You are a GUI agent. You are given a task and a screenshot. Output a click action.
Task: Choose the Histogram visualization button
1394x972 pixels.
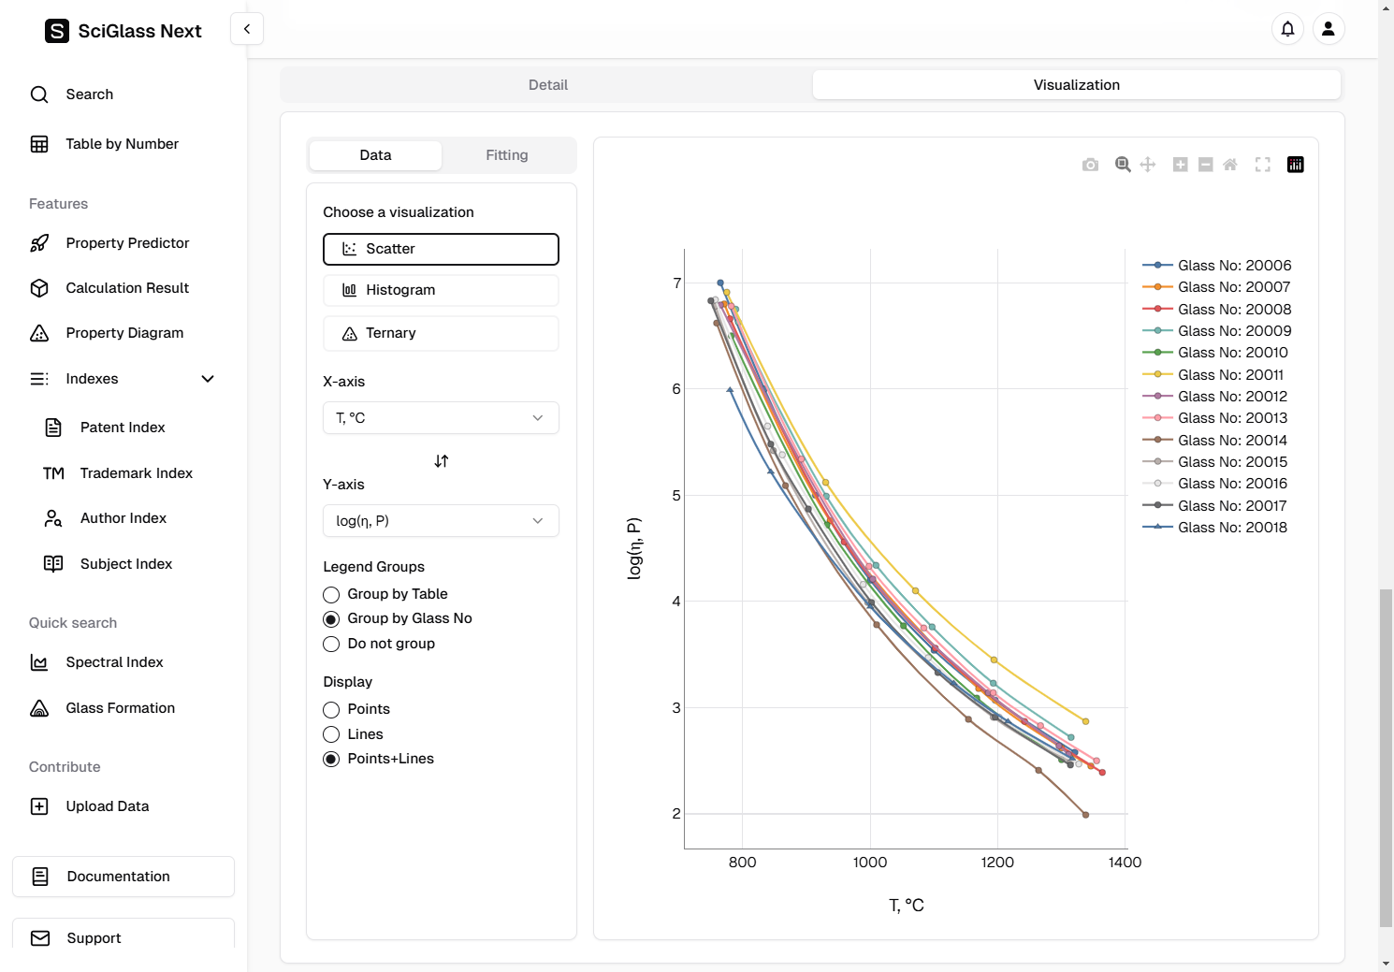pos(441,290)
